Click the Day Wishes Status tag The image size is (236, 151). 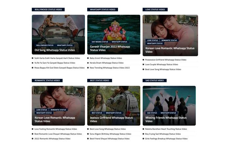100,42
